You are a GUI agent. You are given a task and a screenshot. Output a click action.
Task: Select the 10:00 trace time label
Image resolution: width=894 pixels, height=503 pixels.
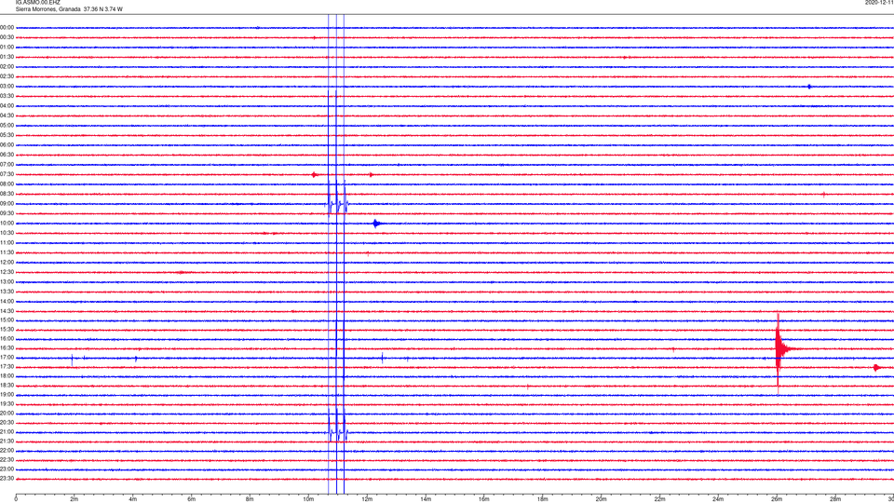tap(7, 224)
